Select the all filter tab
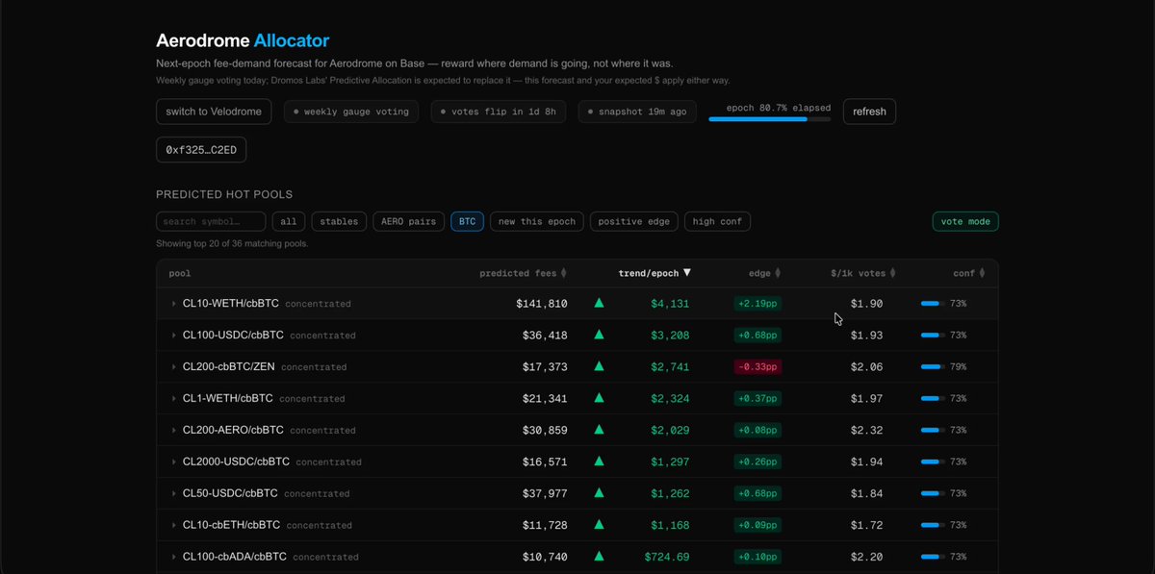The height and width of the screenshot is (574, 1155). tap(289, 221)
